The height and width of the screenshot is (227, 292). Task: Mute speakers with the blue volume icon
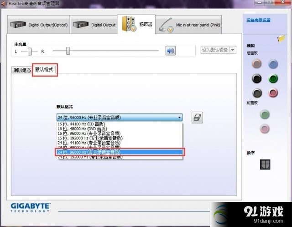pos(170,51)
